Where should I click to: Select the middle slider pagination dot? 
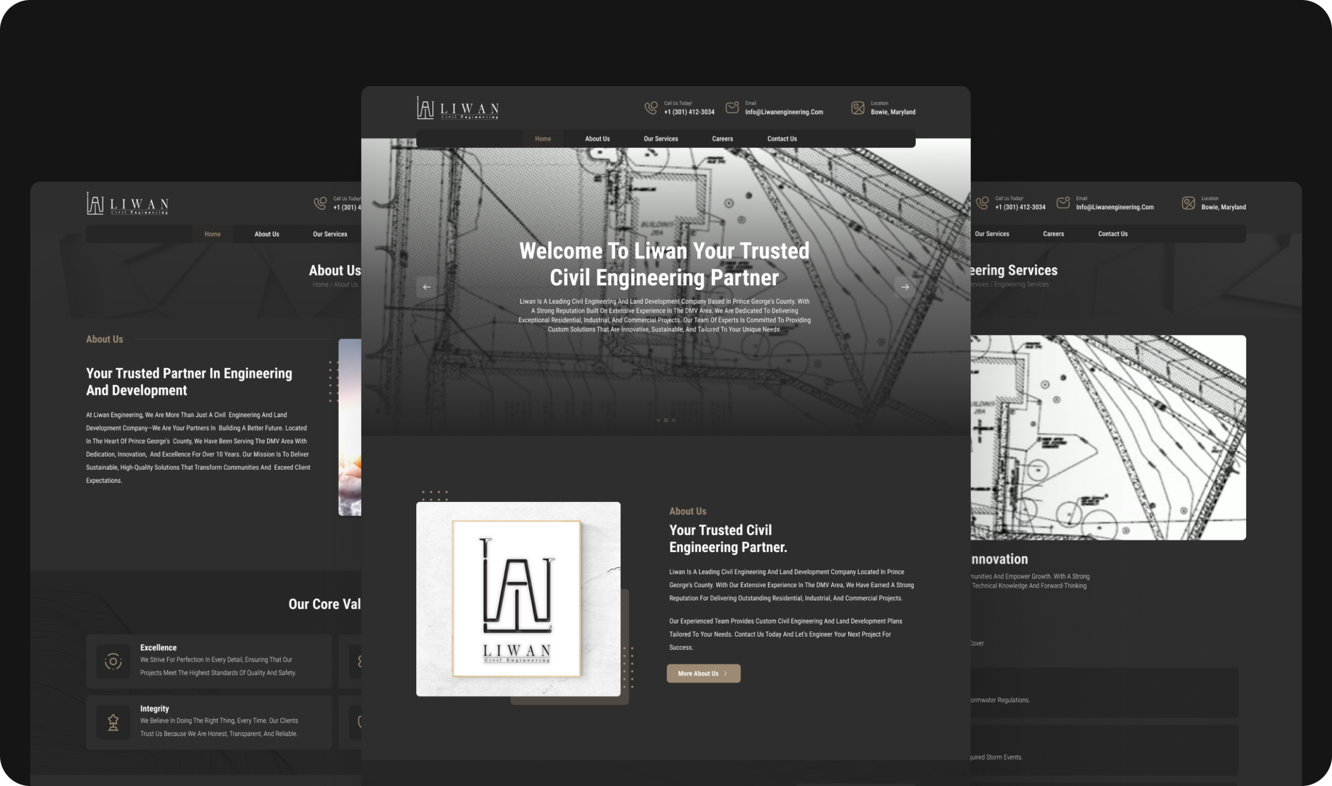pyautogui.click(x=665, y=420)
